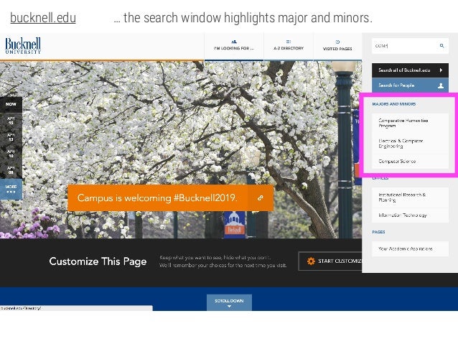Open the bucknell.edu link in slide title
The image size is (458, 344).
(x=43, y=18)
